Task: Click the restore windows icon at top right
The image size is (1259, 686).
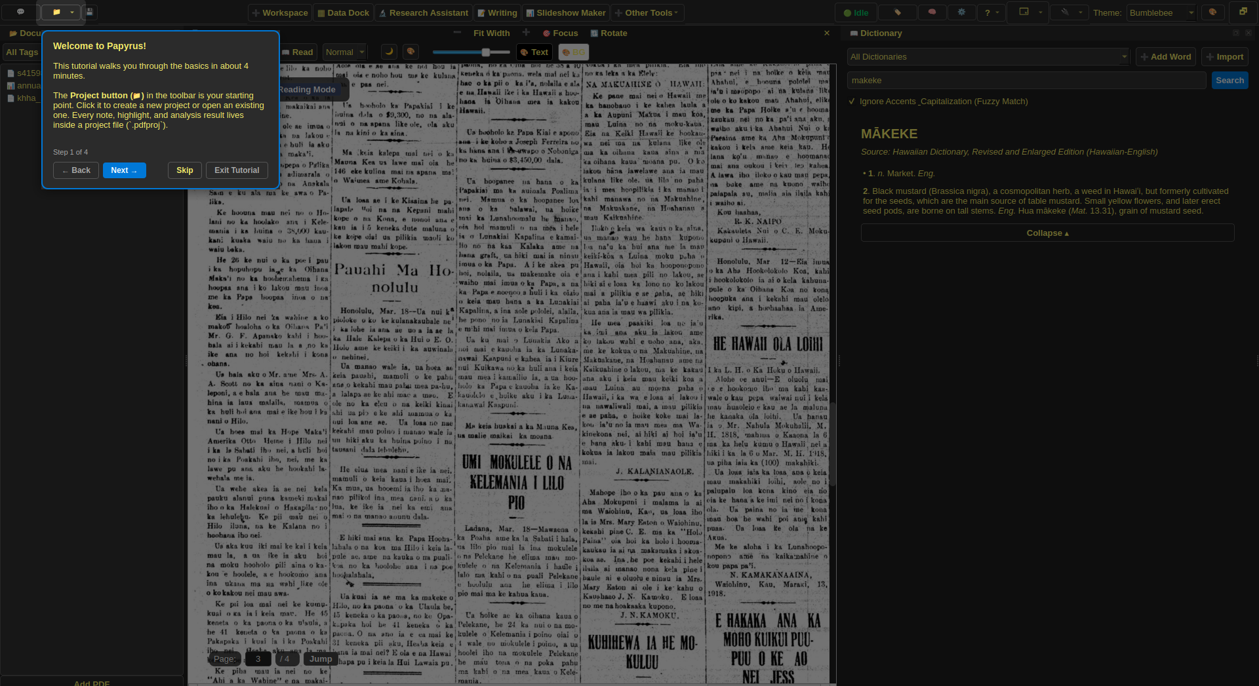Action: [x=1243, y=12]
